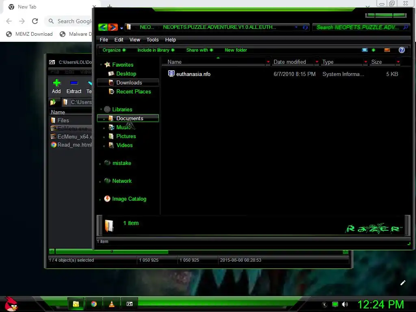Image resolution: width=416 pixels, height=312 pixels.
Task: Open the Tools menu in Explorer
Action: coord(153,39)
